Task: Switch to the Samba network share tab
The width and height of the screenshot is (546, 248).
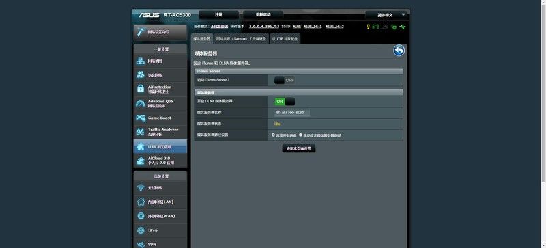Action: pyautogui.click(x=241, y=39)
